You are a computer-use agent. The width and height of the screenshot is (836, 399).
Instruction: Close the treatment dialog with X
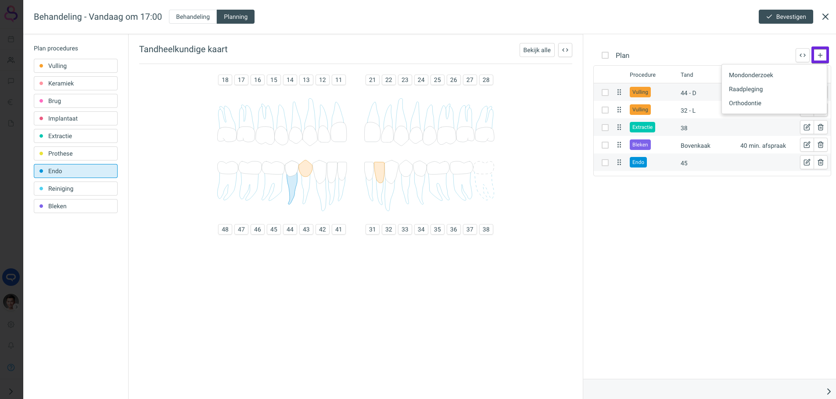click(825, 17)
